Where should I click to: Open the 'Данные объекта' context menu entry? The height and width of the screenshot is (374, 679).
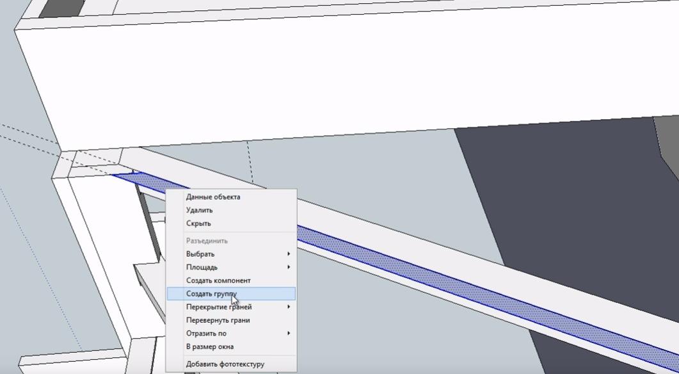(x=213, y=197)
